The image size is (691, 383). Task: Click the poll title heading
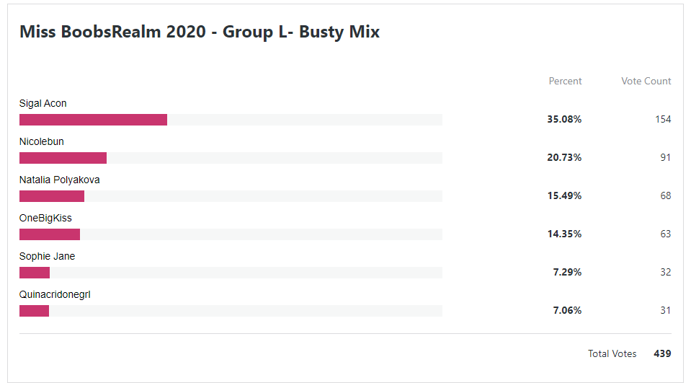coord(200,32)
